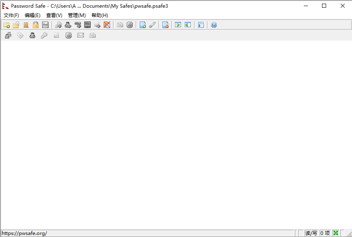
Task: Click the Expand all groups icon
Action: 178,25
